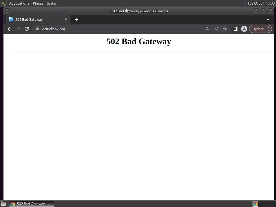The height and width of the screenshot is (207, 276).
Task: Open the zoom magnifier icon
Action: 207,29
